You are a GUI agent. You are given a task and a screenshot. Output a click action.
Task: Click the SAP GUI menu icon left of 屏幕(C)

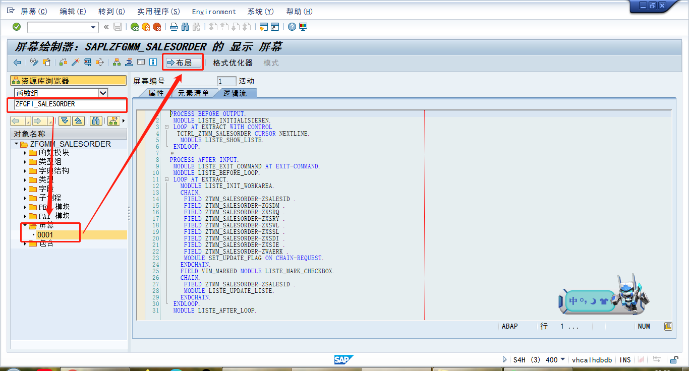tap(11, 11)
